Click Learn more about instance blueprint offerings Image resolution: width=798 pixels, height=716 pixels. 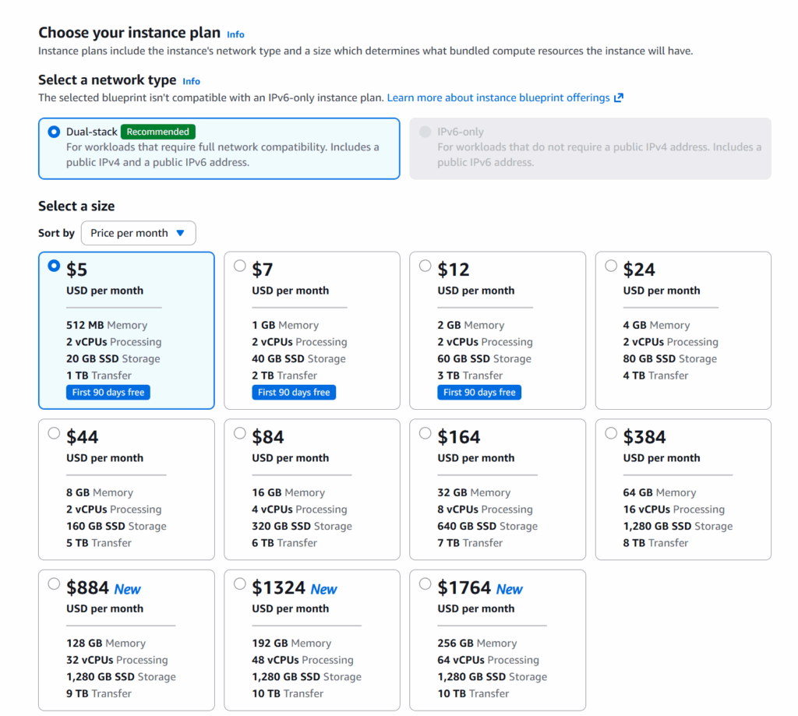coord(498,98)
